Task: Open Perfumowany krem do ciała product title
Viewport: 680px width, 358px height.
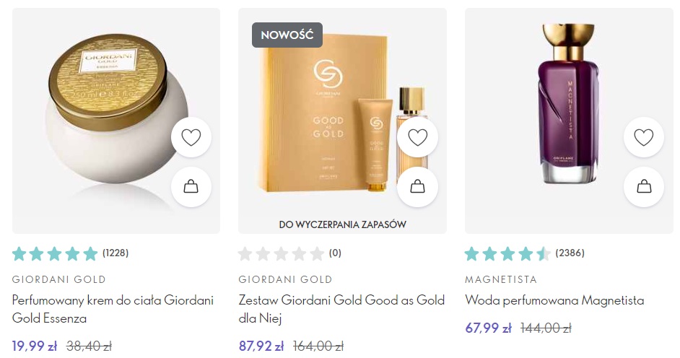Action: coord(113,309)
